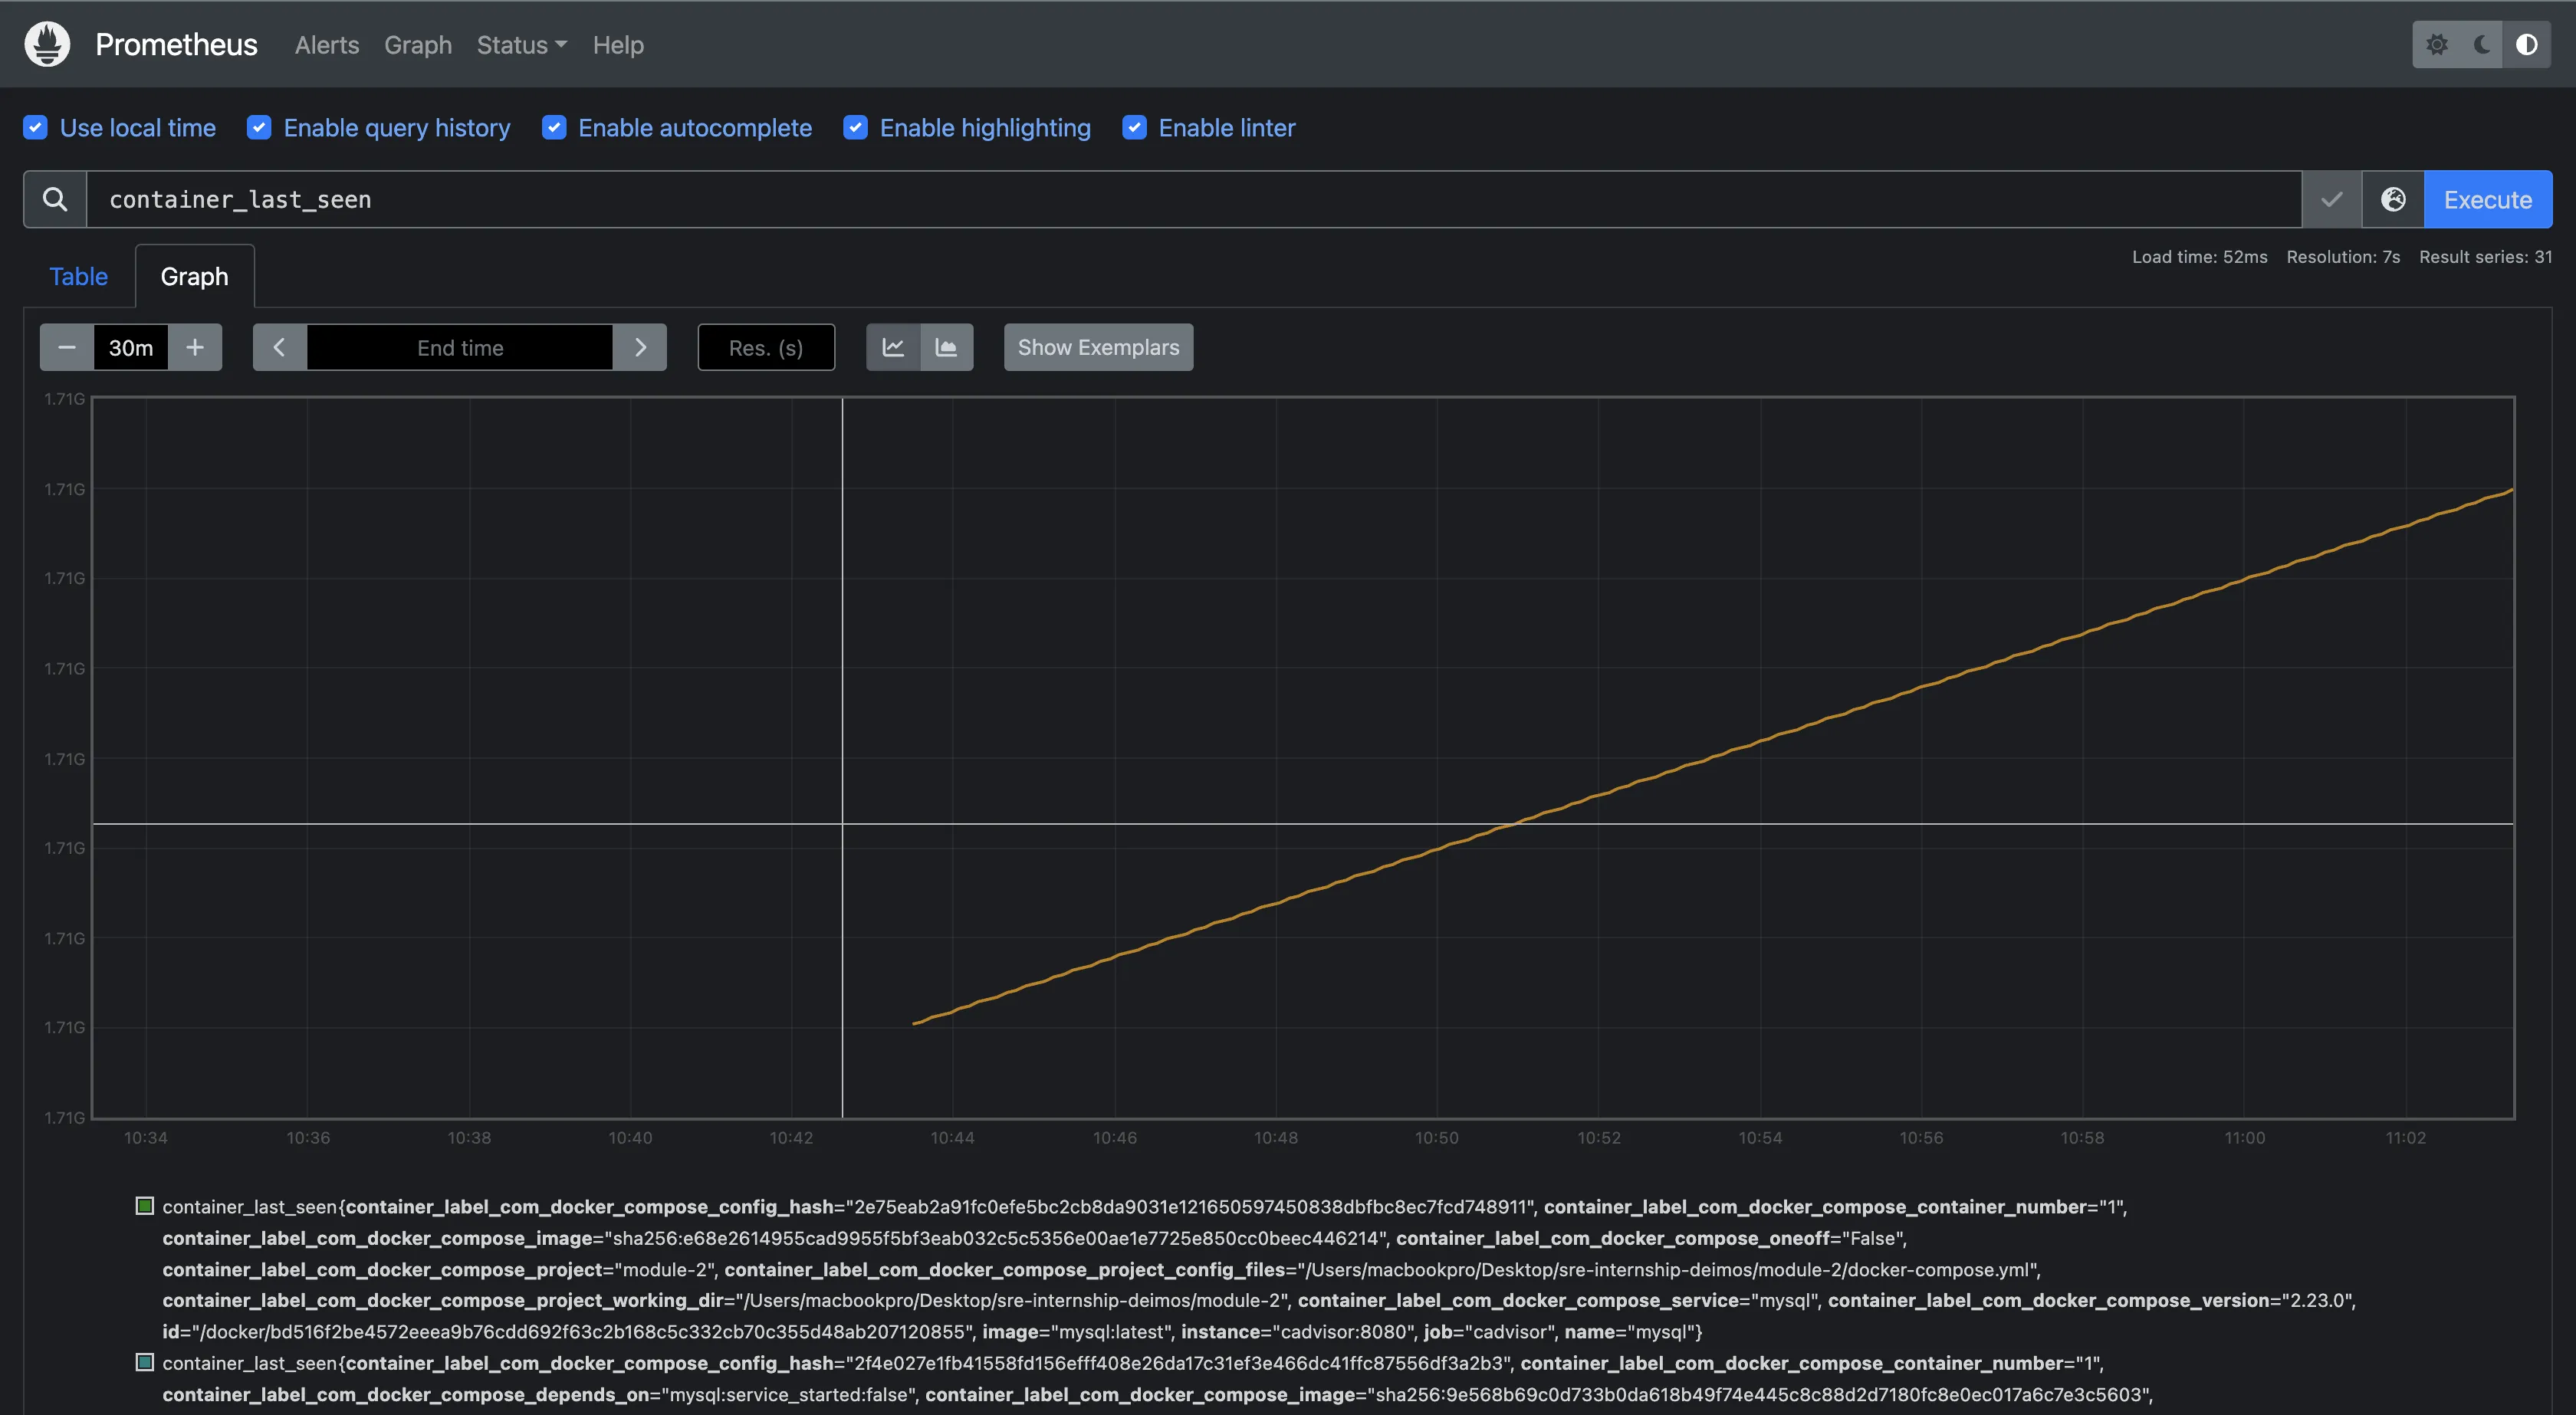Switch to the Table tab
2576x1415 pixels.
(78, 277)
